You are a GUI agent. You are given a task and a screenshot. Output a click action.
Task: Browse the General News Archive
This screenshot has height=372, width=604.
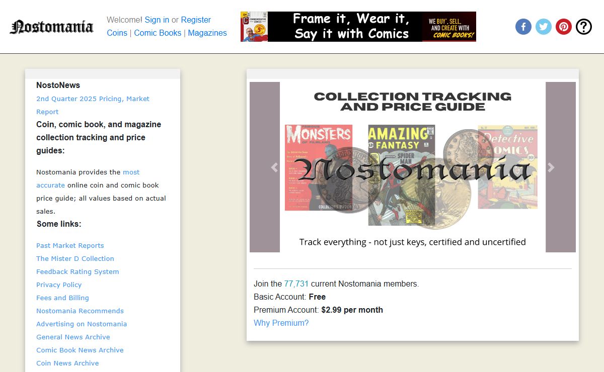tap(73, 337)
